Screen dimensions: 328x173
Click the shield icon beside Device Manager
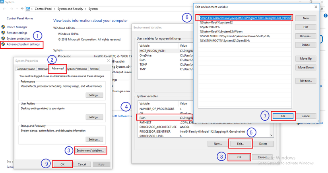pos(3,27)
